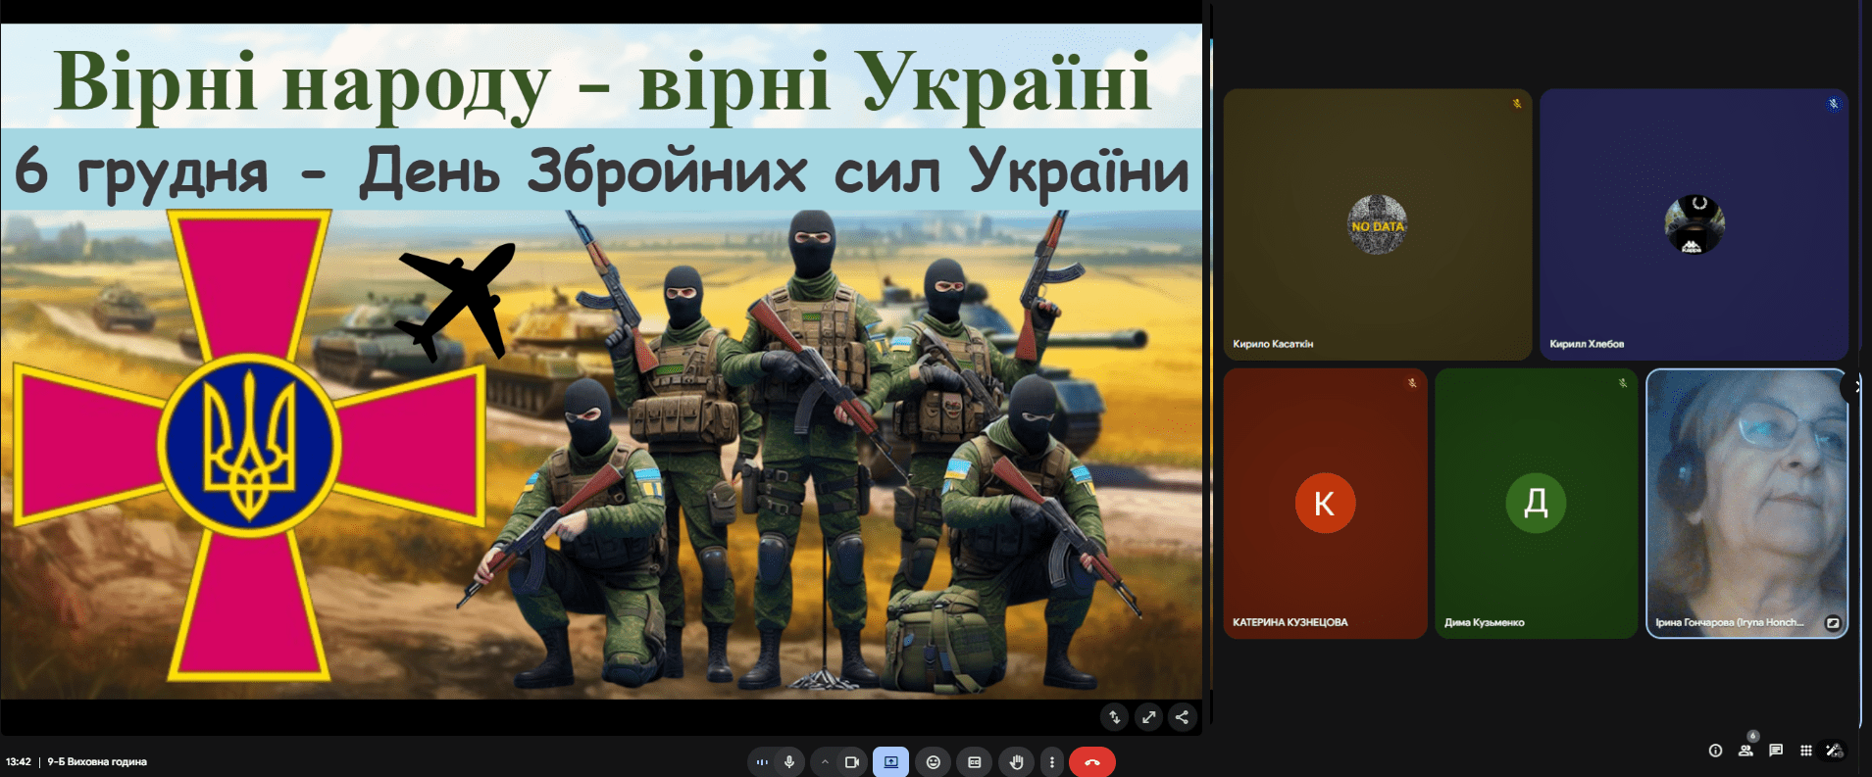Click the name label Ірина Гончарова
Image resolution: width=1872 pixels, height=777 pixels.
click(x=1729, y=622)
